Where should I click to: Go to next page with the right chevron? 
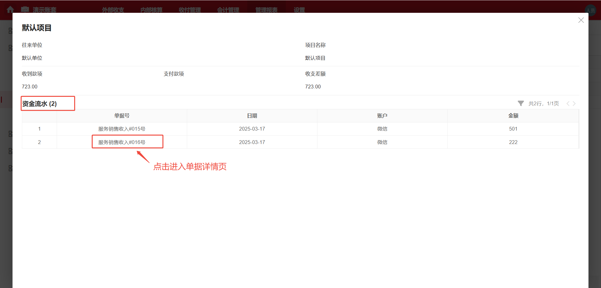[574, 103]
